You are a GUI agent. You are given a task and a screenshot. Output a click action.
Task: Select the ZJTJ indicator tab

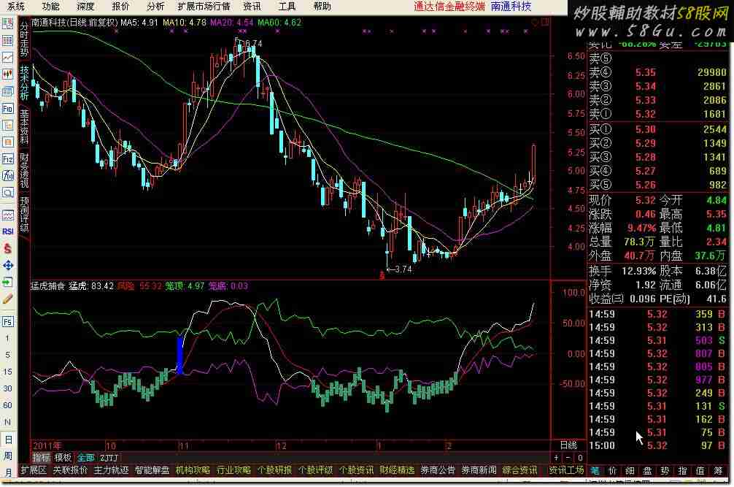(x=109, y=458)
